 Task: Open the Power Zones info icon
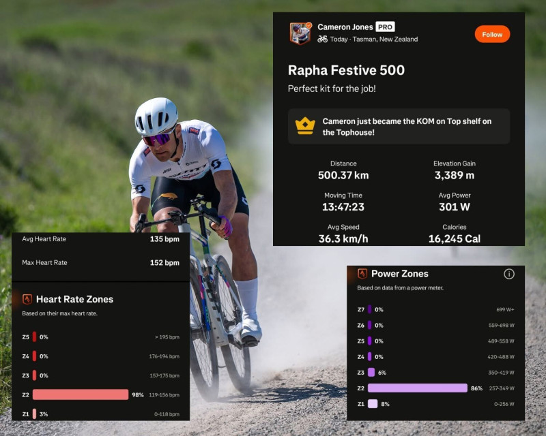[x=508, y=274]
